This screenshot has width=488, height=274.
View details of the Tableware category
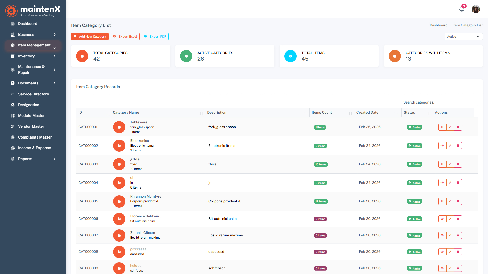442,127
